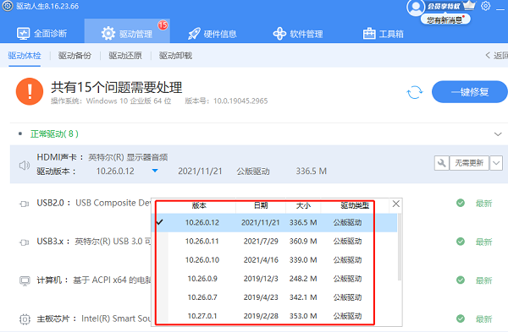The image size is (508, 332).
Task: Click the orange warning exclamation icon
Action: click(30, 91)
